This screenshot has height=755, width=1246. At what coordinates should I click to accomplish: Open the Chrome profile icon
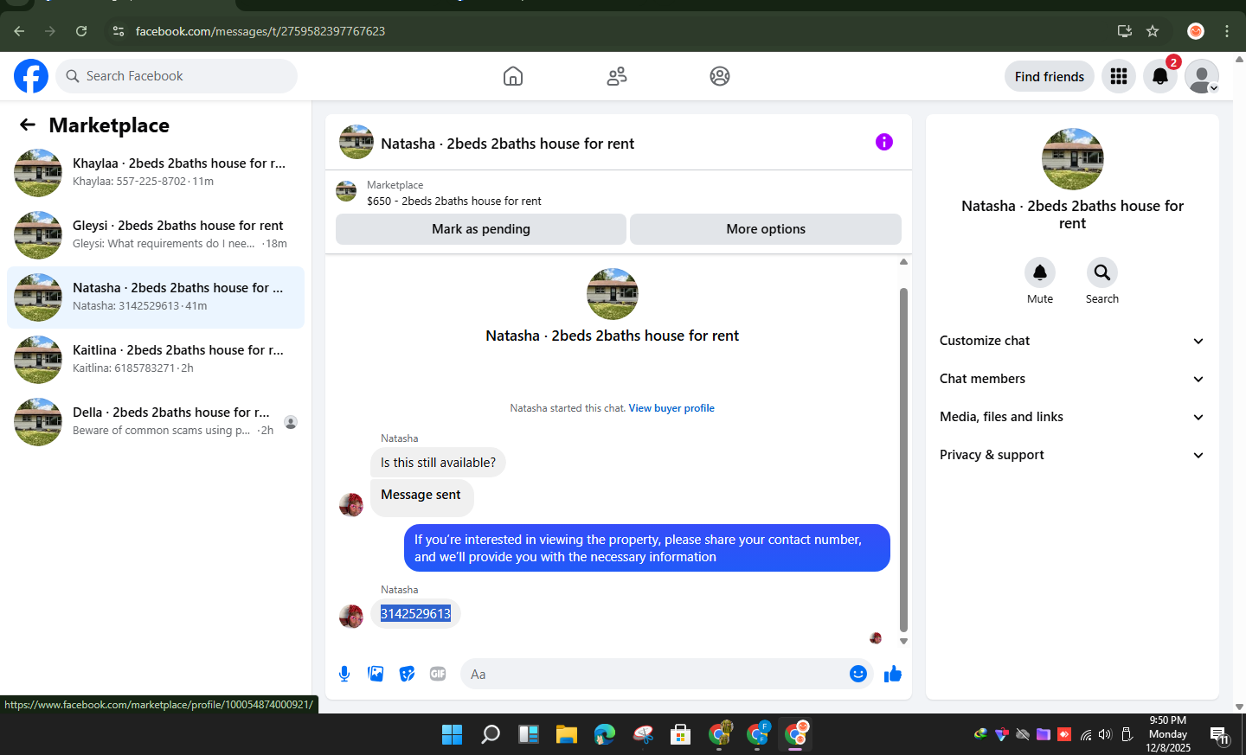click(1196, 31)
